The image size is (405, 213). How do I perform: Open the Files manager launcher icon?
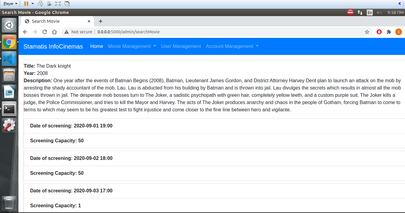[9, 75]
